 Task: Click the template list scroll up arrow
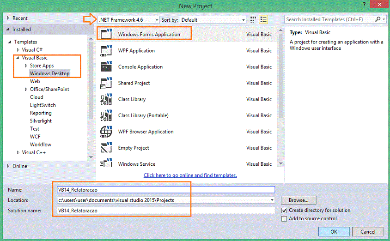point(281,30)
